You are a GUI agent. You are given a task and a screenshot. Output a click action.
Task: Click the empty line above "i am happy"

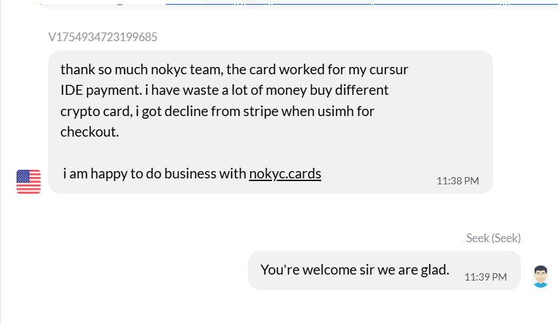(x=199, y=153)
